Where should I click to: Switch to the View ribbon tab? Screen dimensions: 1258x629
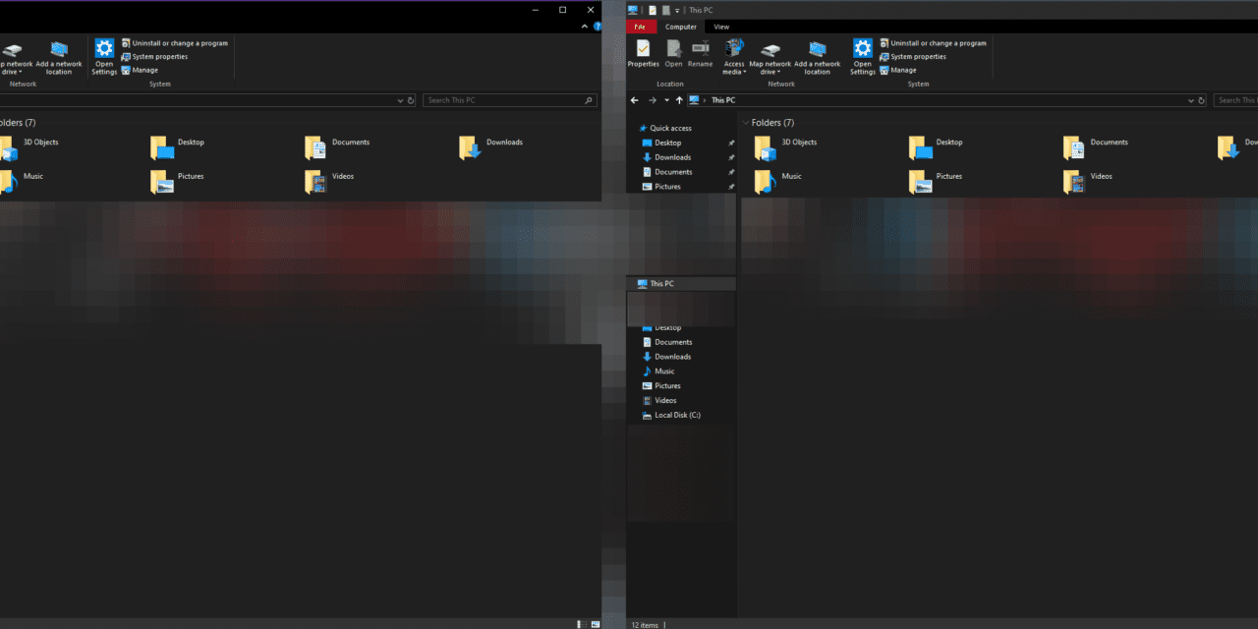tap(721, 27)
